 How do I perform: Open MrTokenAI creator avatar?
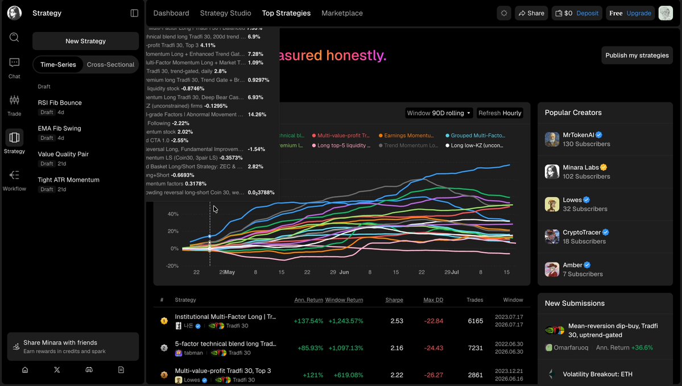tap(552, 139)
